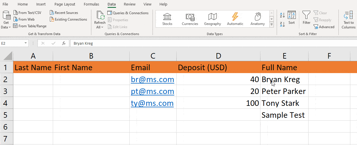The height and width of the screenshot is (145, 357).
Task: Click the br@ms.com email link
Action: pyautogui.click(x=152, y=79)
